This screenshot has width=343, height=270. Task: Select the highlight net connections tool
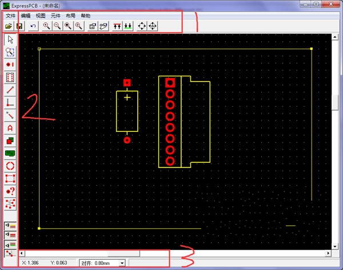10,204
